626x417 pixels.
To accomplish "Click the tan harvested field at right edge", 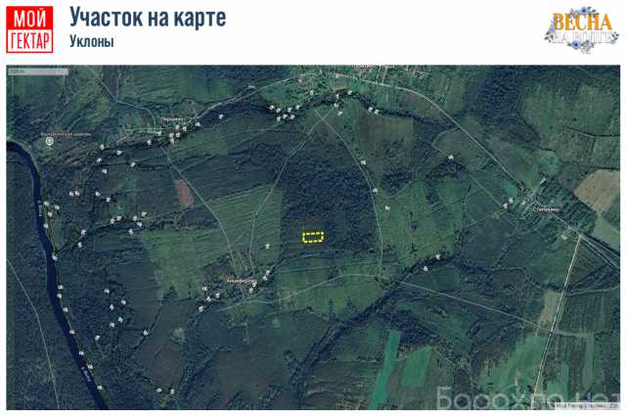I will tap(597, 191).
